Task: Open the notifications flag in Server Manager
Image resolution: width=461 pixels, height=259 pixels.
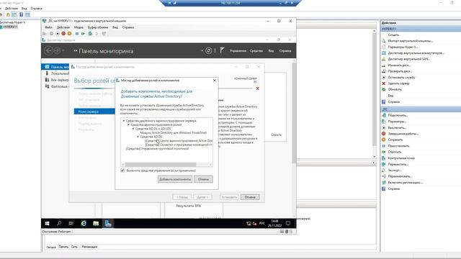Action: click(x=222, y=50)
